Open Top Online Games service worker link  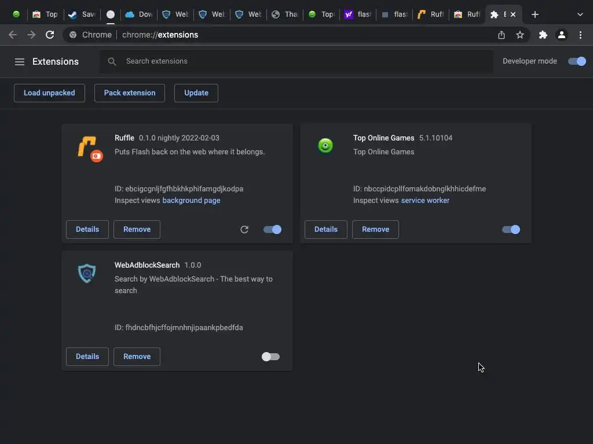pos(425,200)
